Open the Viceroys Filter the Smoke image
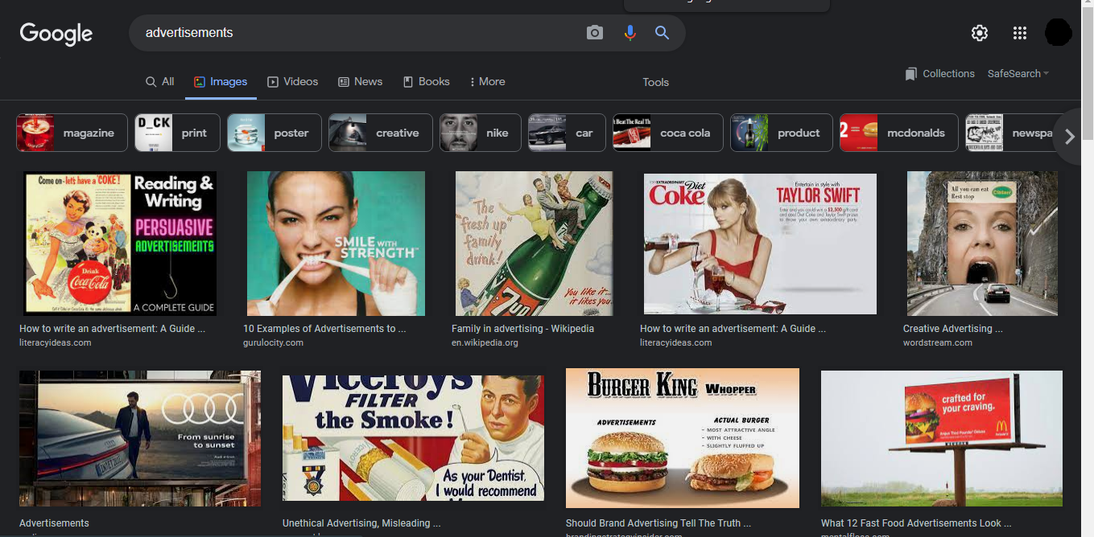 tap(413, 438)
